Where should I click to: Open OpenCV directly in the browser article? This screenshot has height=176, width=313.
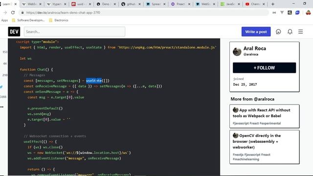(257, 141)
